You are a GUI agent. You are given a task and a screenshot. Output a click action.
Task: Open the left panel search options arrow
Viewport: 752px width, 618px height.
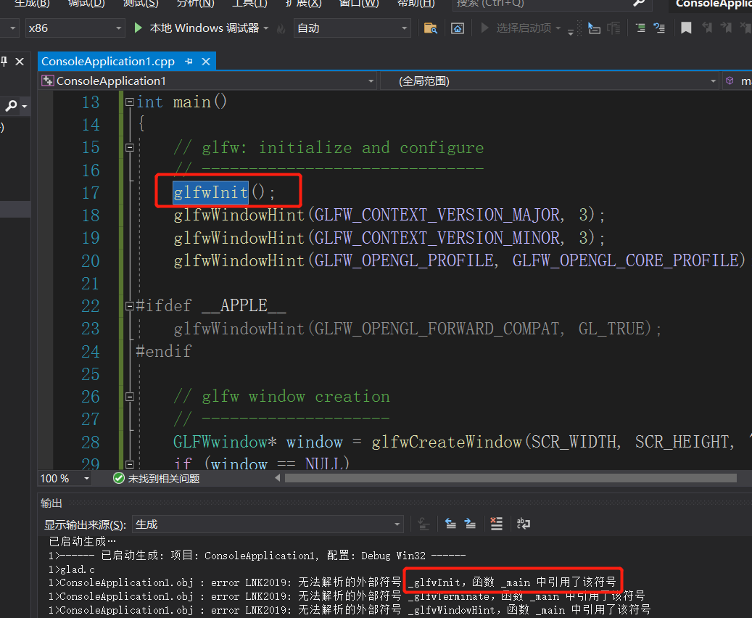pyautogui.click(x=25, y=106)
